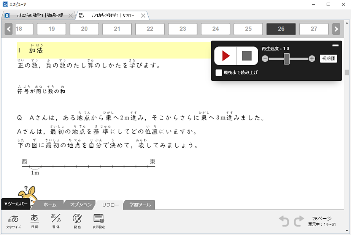
Task: Click the red play button
Action: (226, 56)
